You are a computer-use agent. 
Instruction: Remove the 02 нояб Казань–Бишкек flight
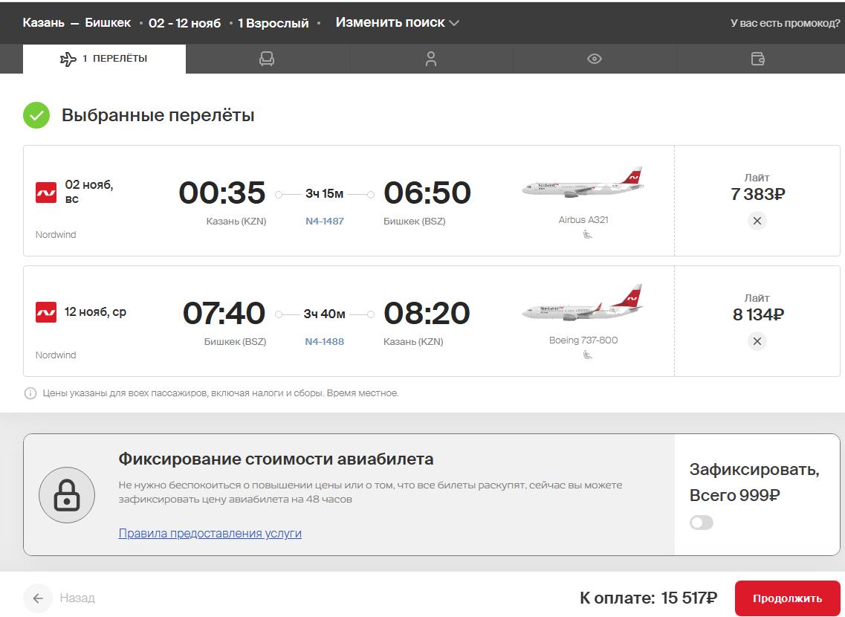click(757, 221)
